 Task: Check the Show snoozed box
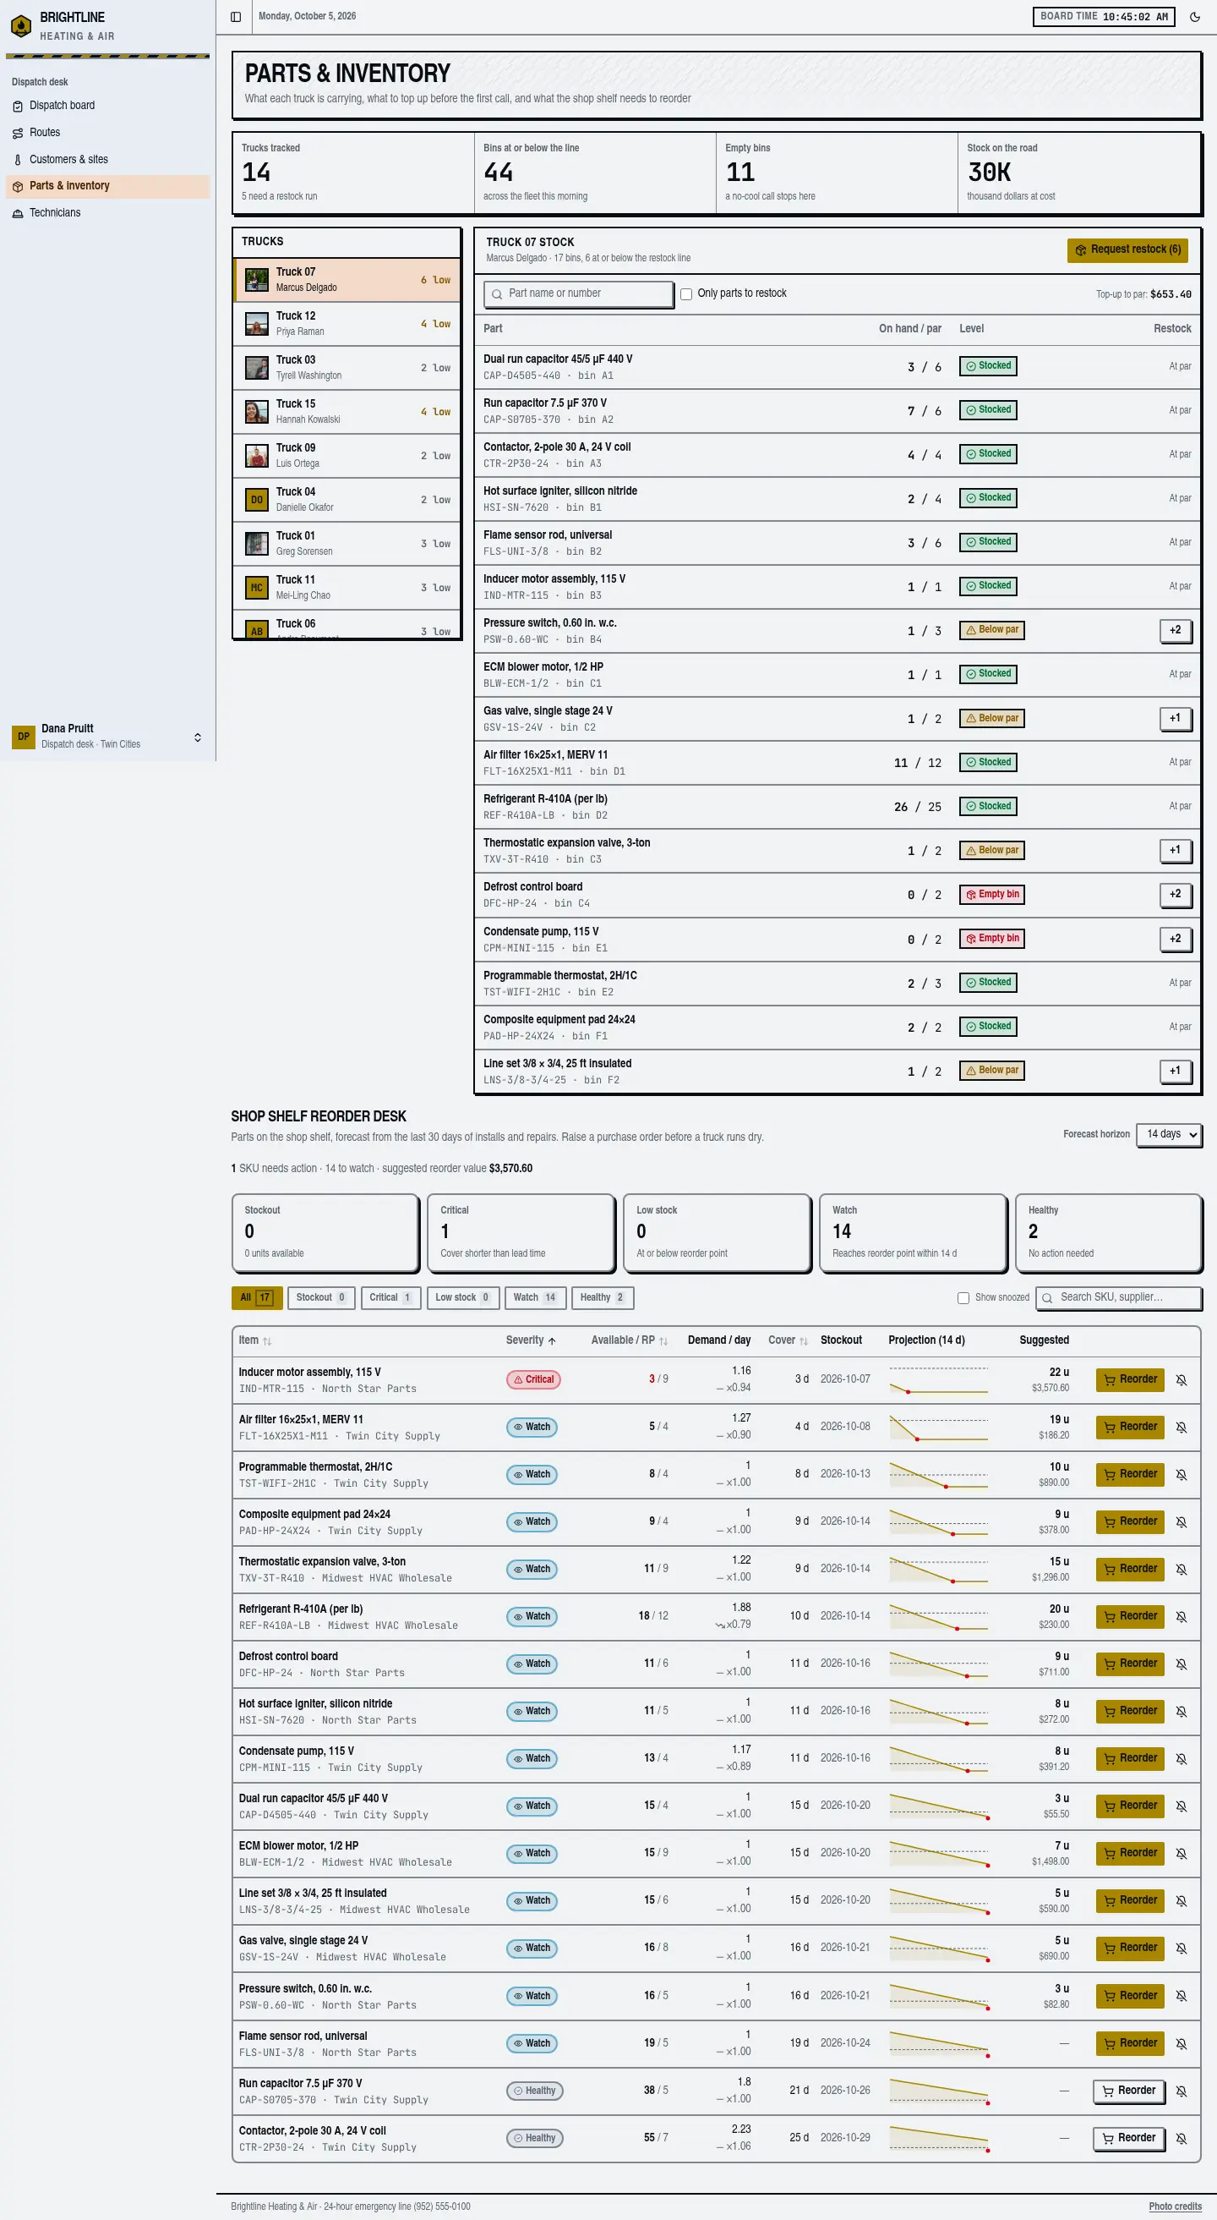click(x=963, y=1298)
